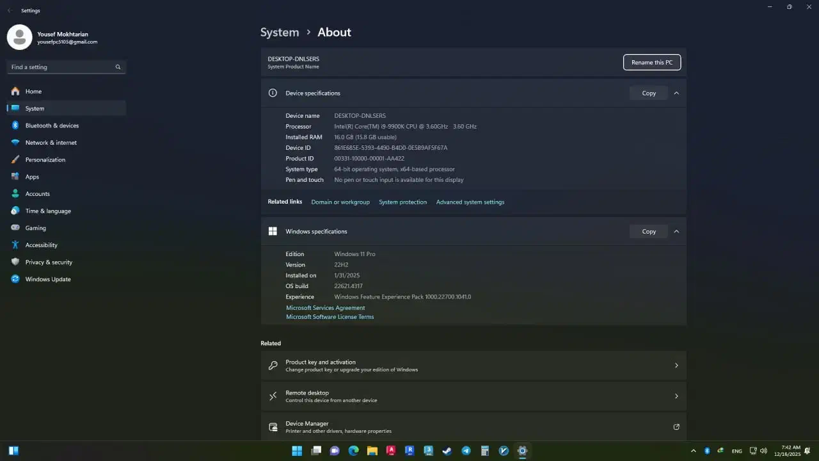Open File Explorer from the taskbar
The height and width of the screenshot is (461, 819).
(372, 450)
